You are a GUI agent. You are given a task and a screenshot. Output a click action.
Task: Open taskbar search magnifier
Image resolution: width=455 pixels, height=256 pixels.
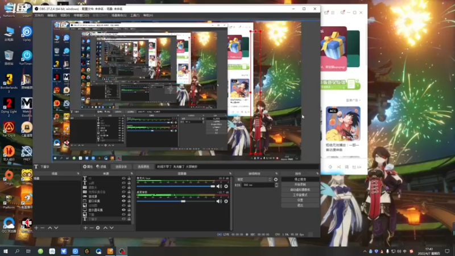(x=17, y=251)
